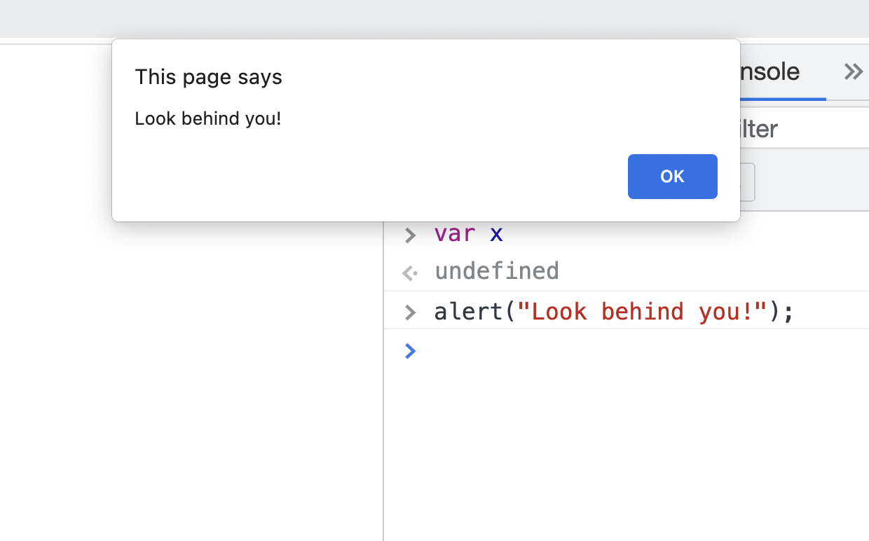
Task: Click the arrow beside 'var x'
Action: tap(411, 235)
